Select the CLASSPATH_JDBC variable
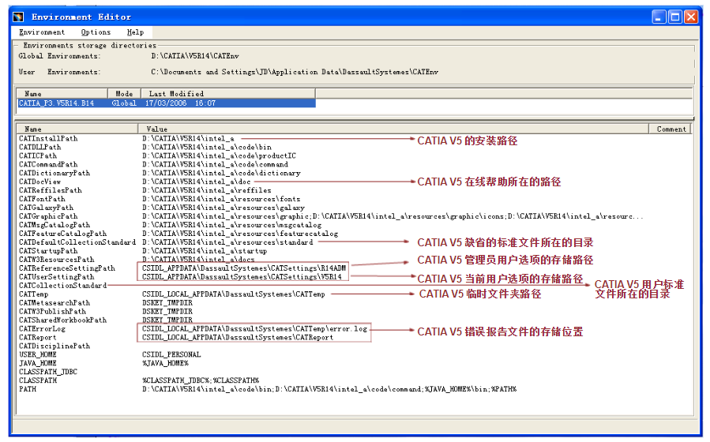This screenshot has width=710, height=442. pyautogui.click(x=48, y=372)
